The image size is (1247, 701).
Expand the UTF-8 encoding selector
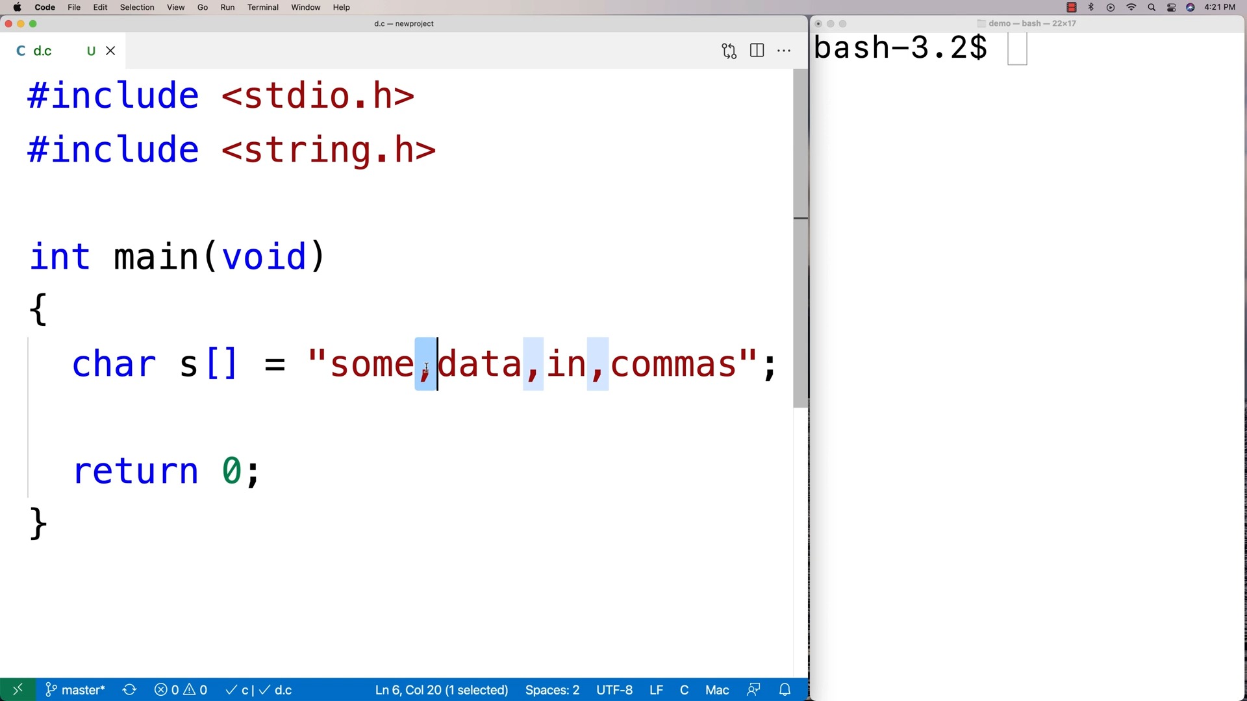[615, 689]
